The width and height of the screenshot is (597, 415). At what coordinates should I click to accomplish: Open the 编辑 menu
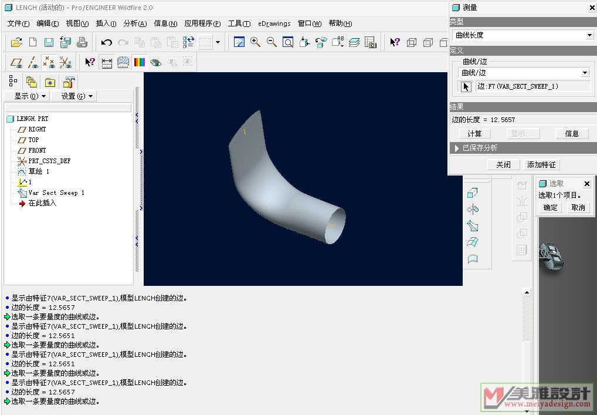click(48, 23)
